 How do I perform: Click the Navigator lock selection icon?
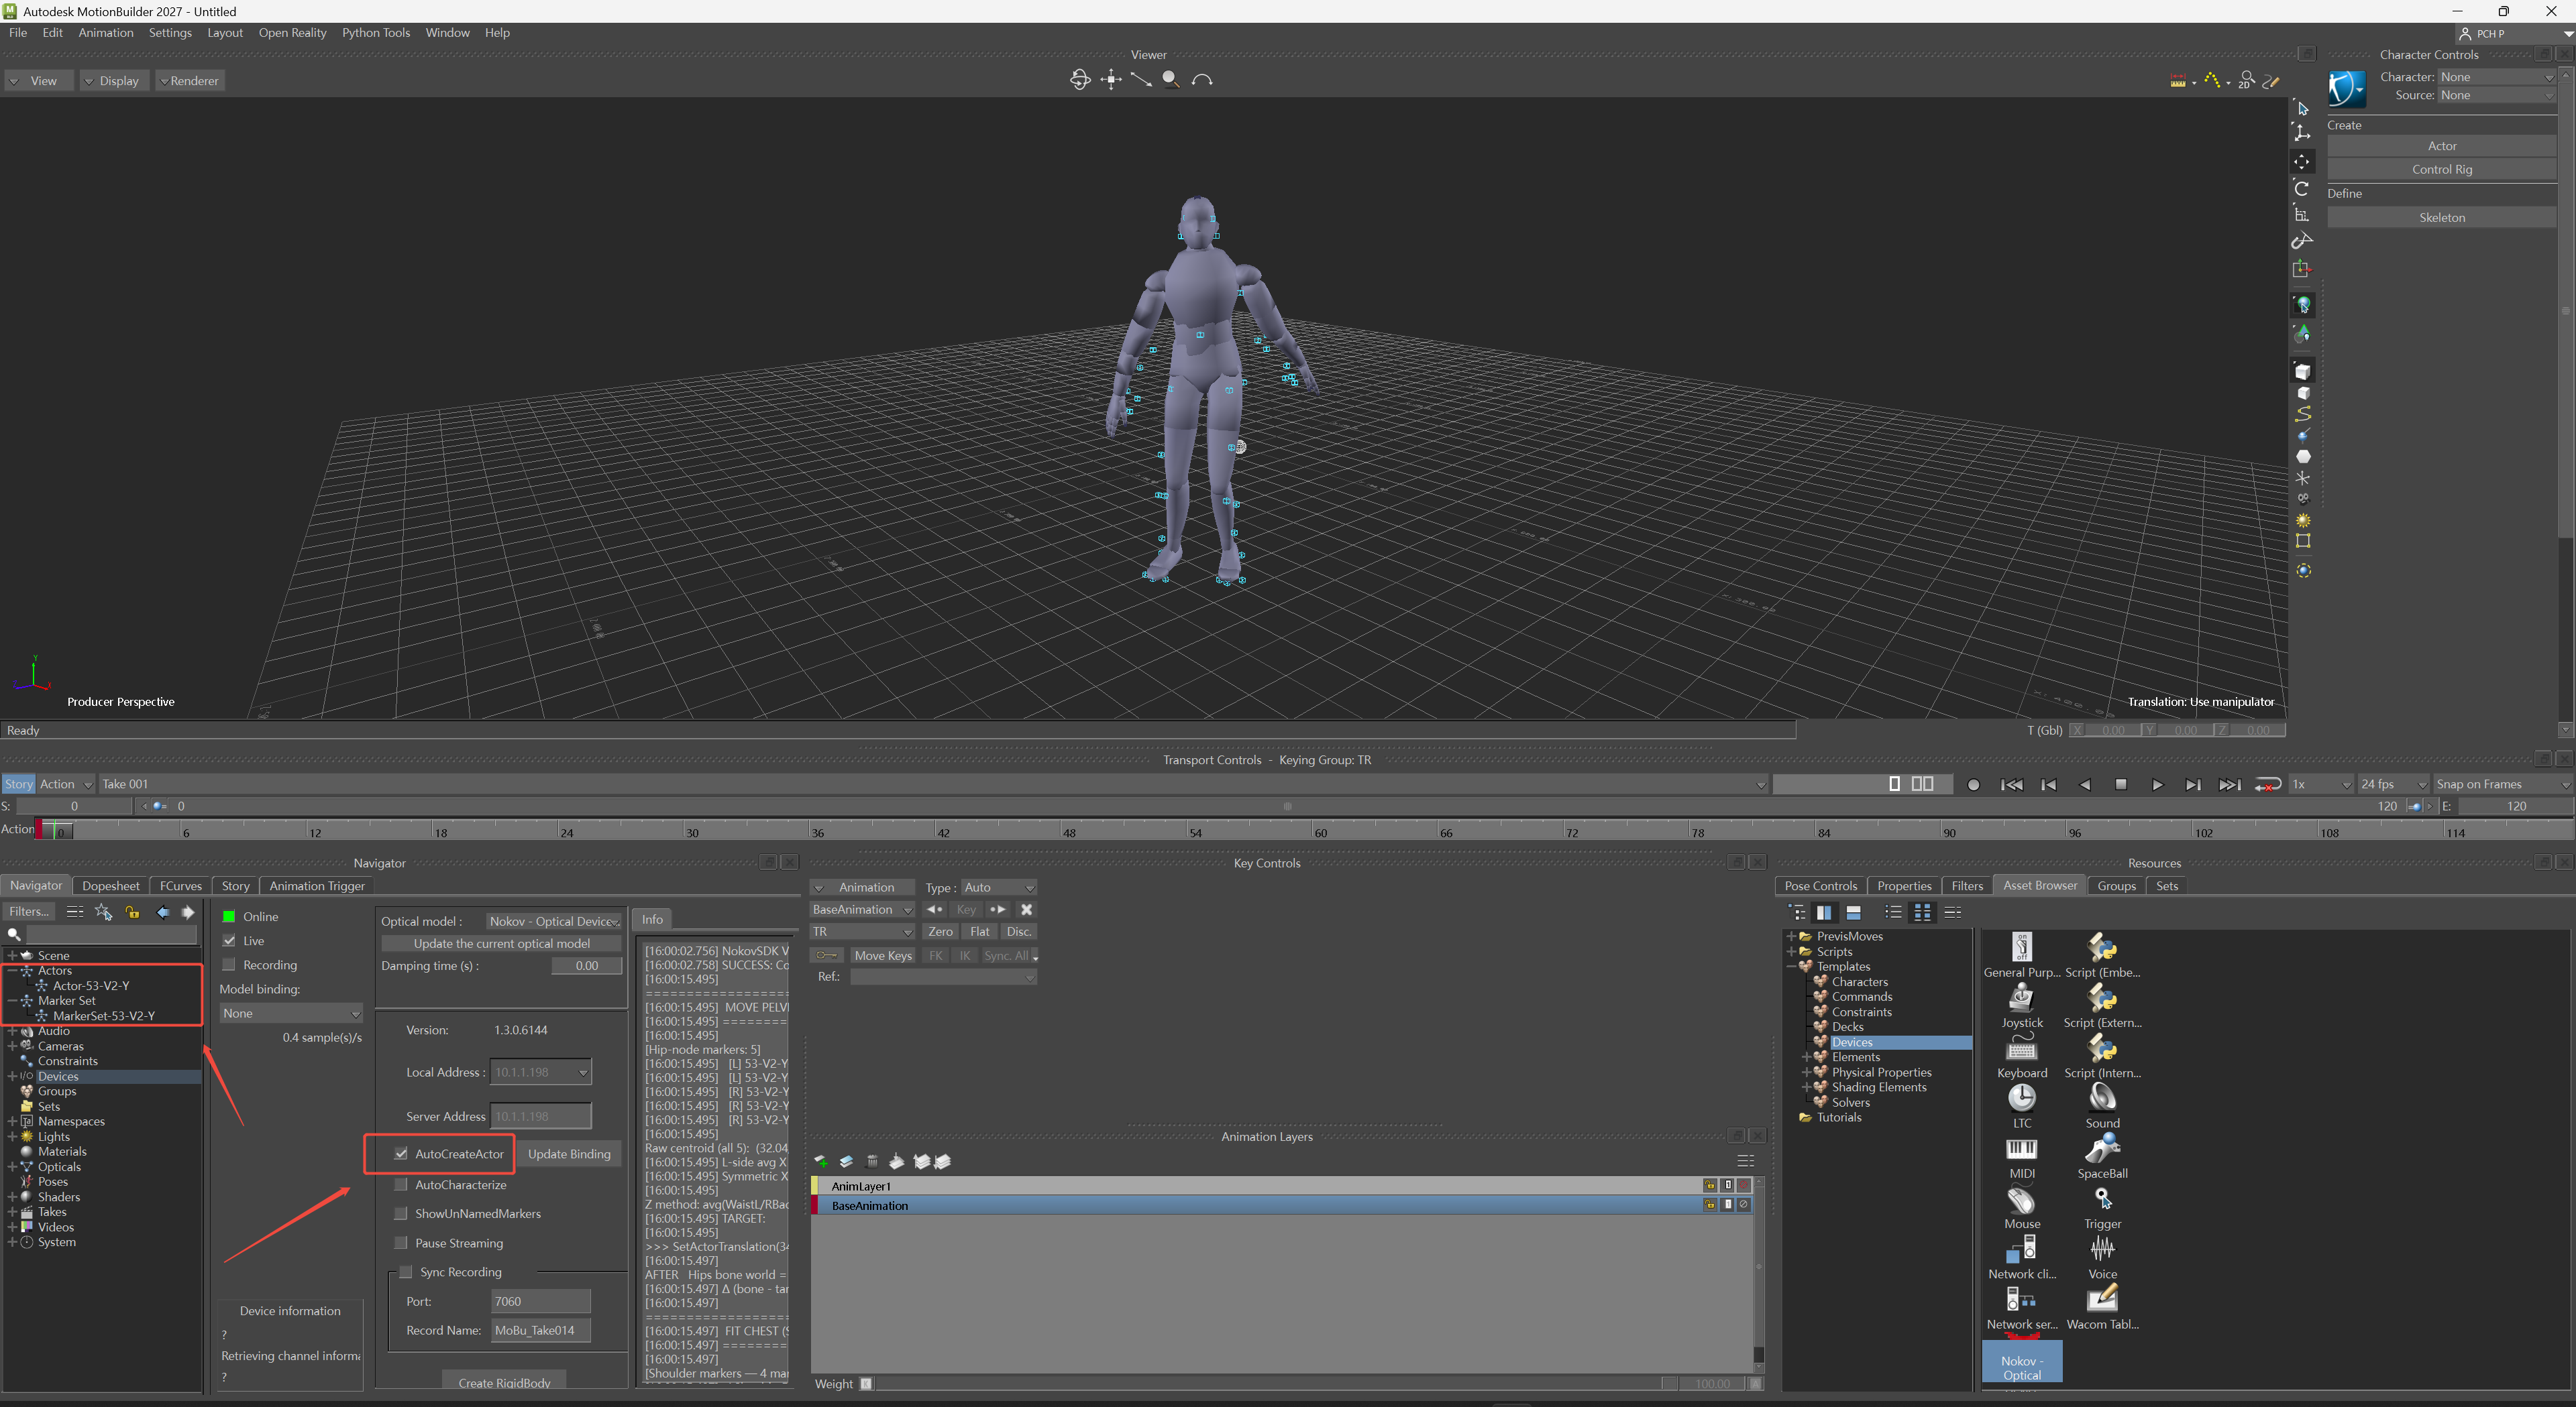[x=132, y=912]
